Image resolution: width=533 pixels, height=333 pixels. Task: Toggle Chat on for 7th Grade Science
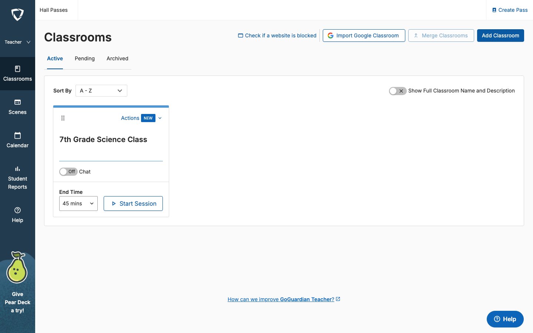68,172
